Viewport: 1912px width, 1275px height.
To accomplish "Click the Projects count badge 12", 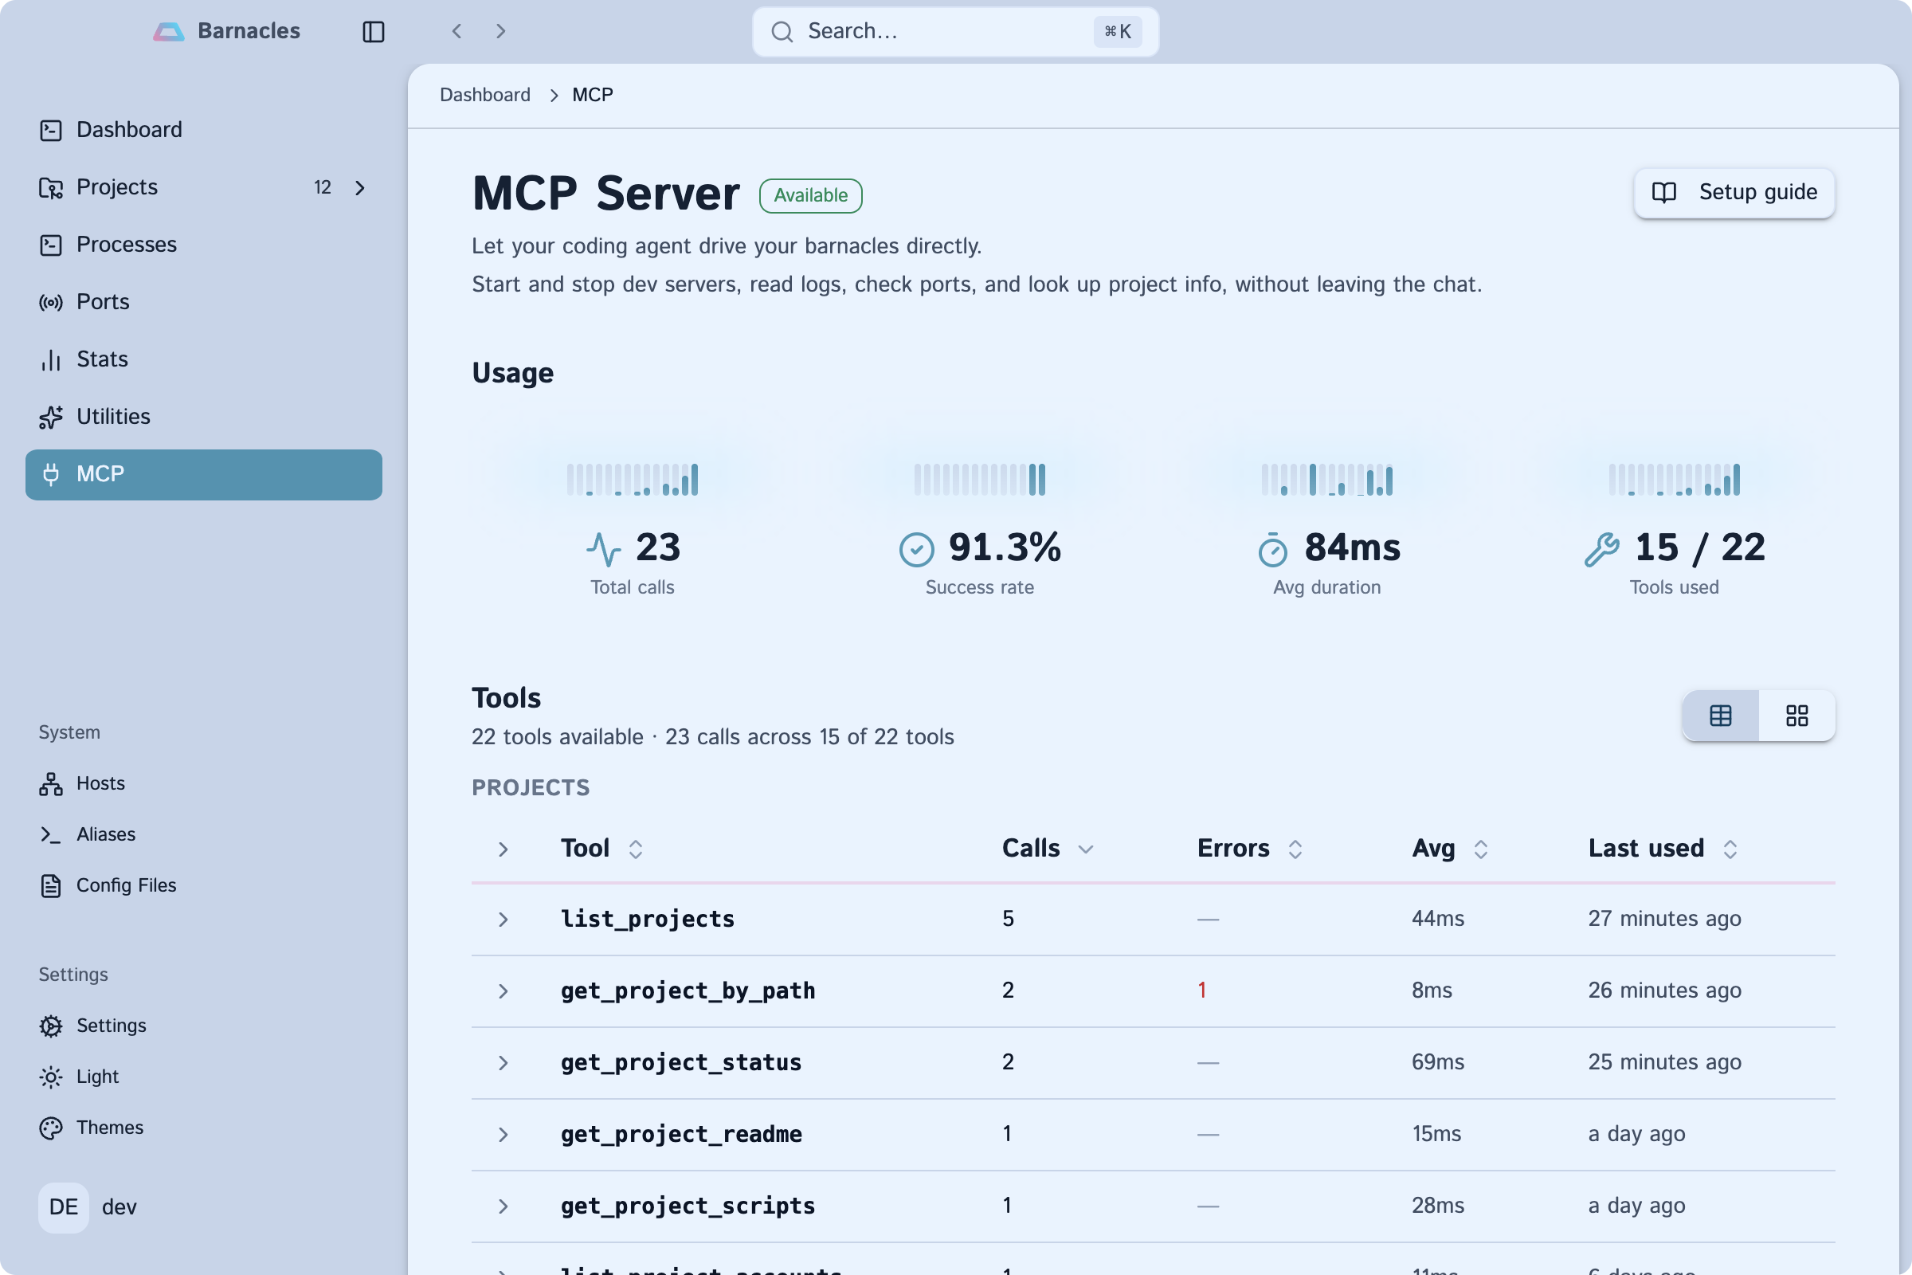I will (322, 188).
